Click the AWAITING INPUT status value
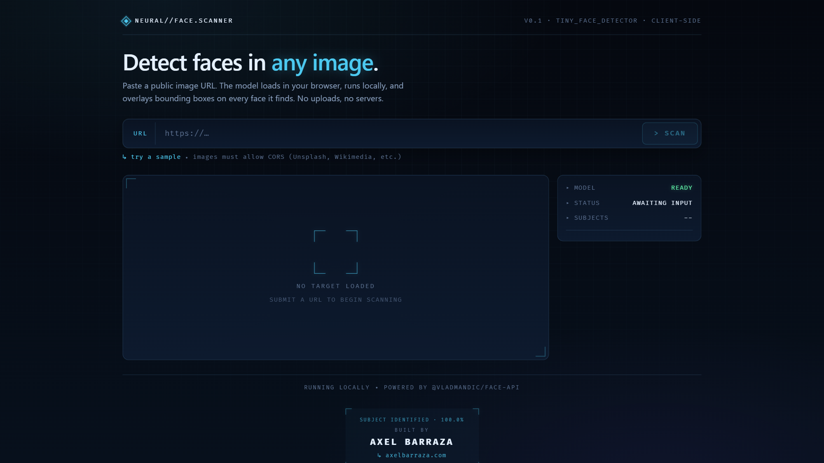 pyautogui.click(x=662, y=203)
